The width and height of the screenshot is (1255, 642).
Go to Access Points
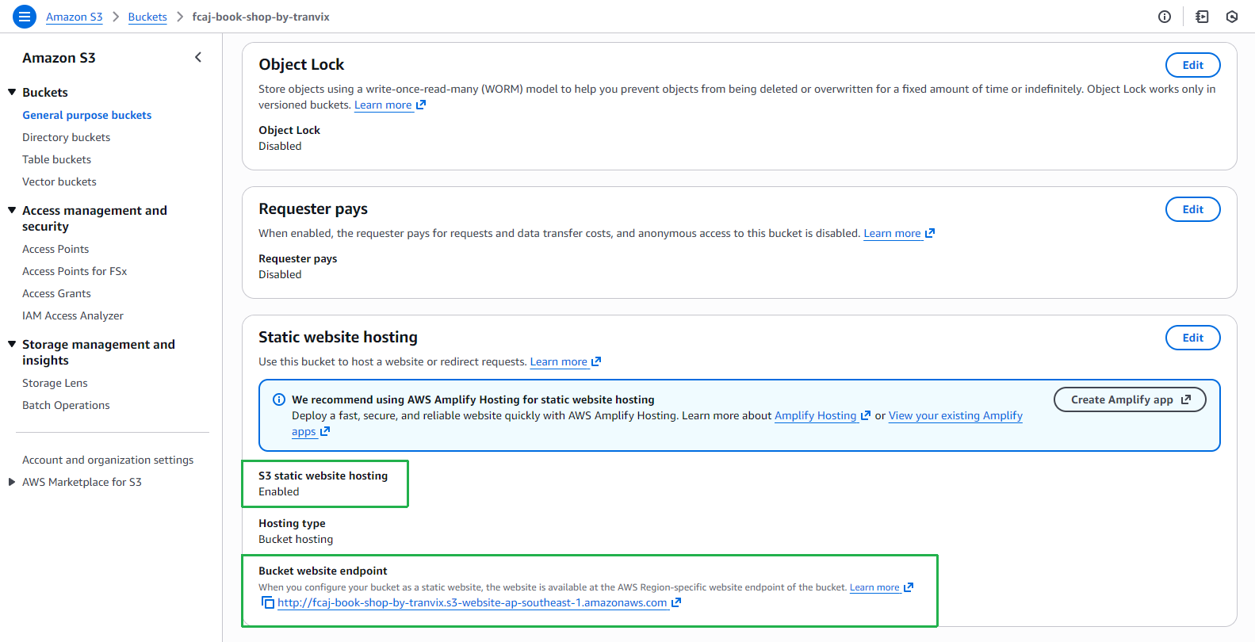tap(55, 249)
